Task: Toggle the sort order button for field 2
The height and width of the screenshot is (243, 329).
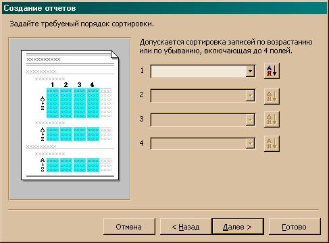Action: pos(272,97)
